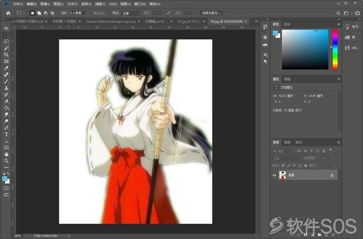Viewport: 363px width, 239px height.
Task: Click the search magnifier in options bar
Action: tap(338, 13)
